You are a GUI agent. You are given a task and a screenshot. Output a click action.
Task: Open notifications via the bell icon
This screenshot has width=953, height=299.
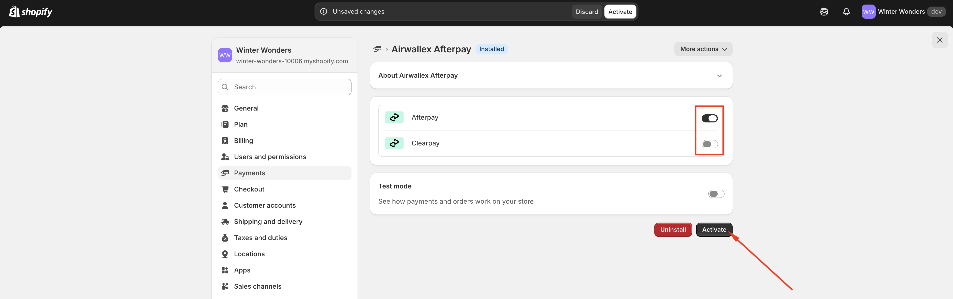[846, 11]
